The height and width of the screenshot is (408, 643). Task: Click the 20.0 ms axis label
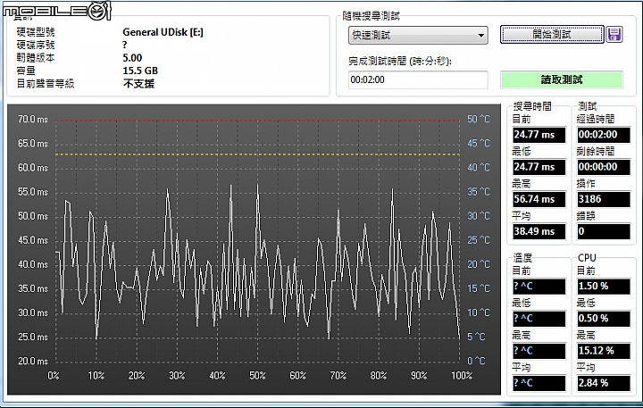(33, 362)
